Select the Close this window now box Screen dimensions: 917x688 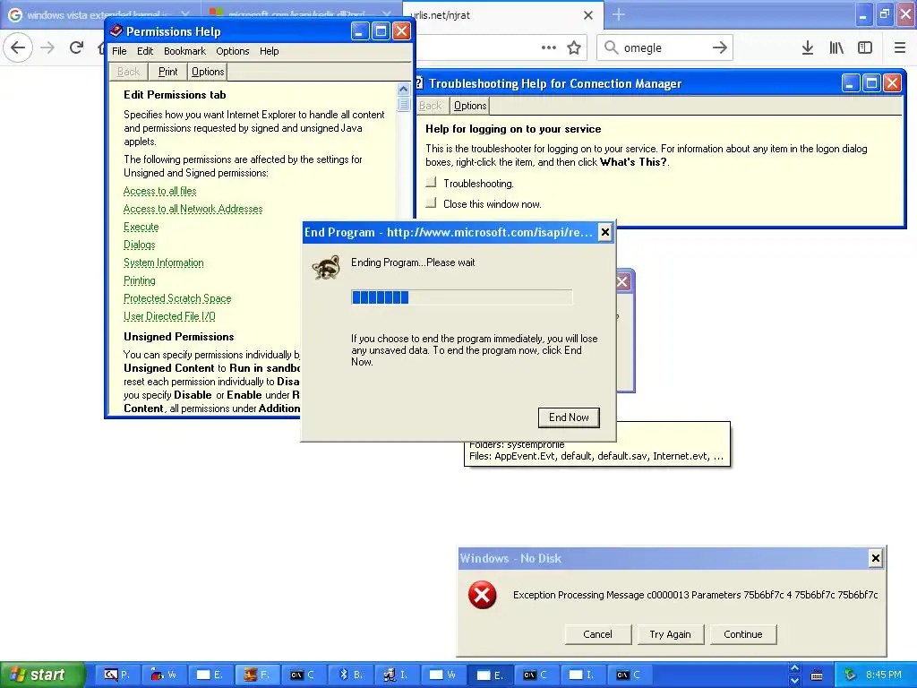431,203
